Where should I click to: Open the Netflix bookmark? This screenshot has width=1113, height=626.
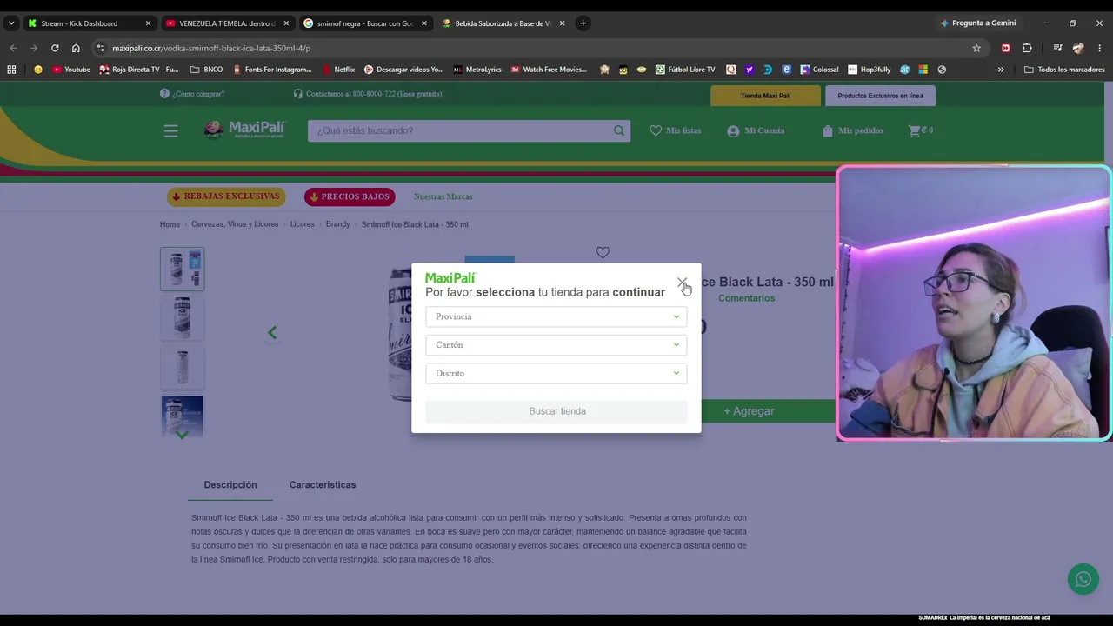338,70
